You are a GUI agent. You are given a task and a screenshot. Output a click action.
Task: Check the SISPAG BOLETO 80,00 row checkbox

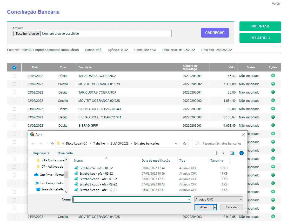pos(14,109)
